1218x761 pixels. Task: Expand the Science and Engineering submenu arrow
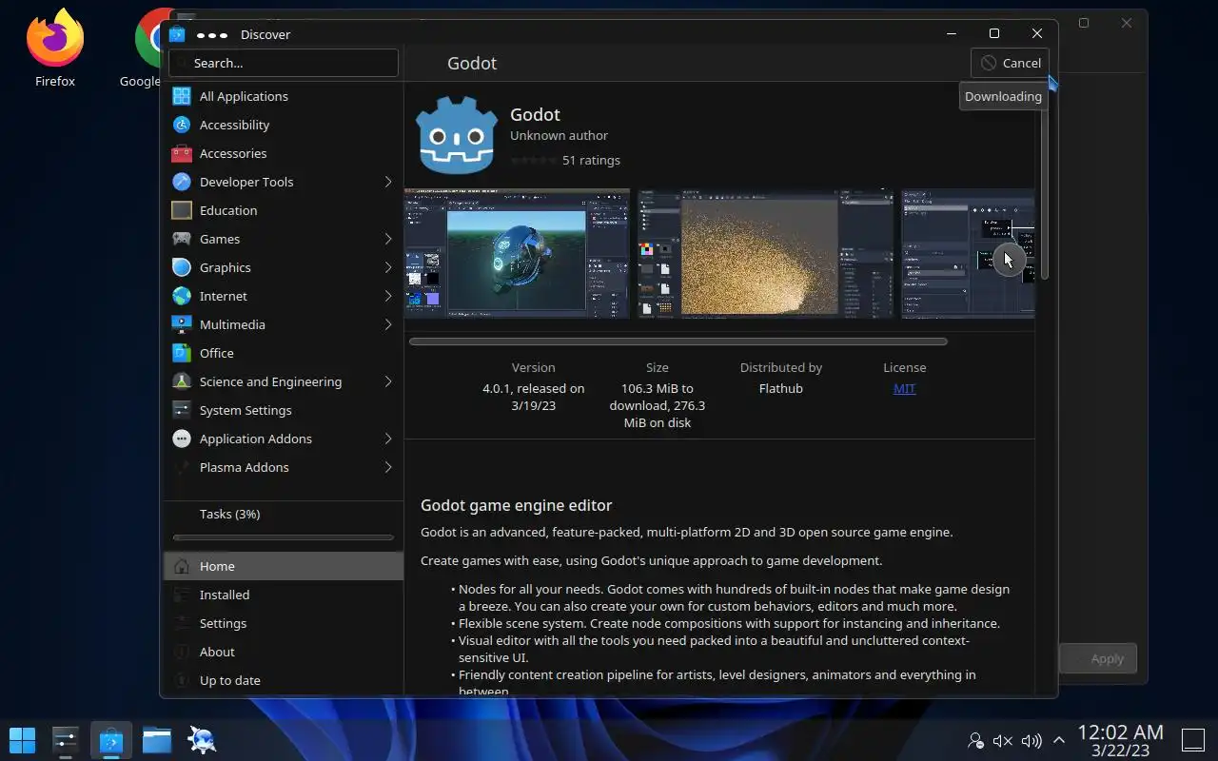[388, 381]
